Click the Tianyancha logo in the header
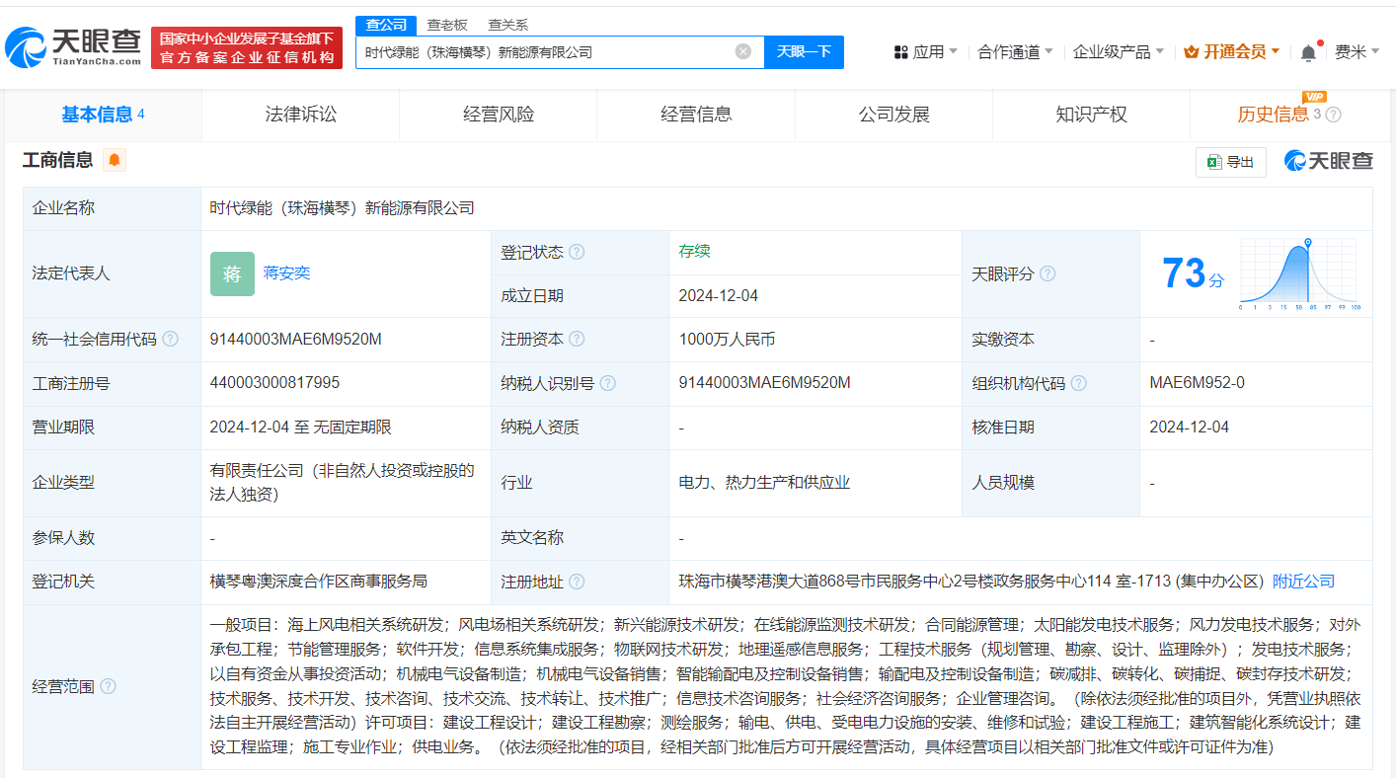Viewport: 1396px width, 778px height. [73, 46]
